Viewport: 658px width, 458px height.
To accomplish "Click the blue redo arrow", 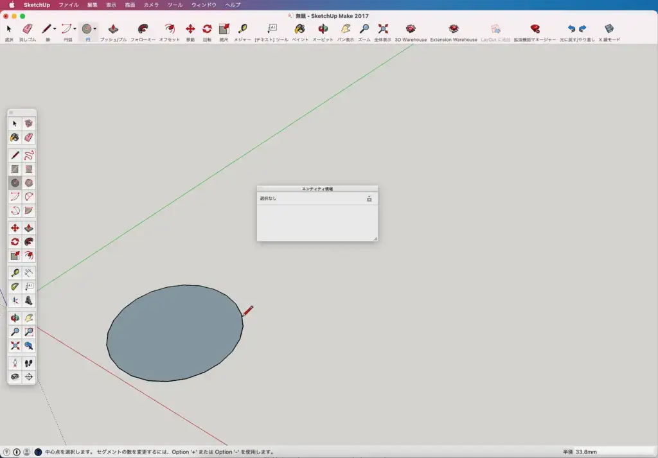I will (582, 28).
